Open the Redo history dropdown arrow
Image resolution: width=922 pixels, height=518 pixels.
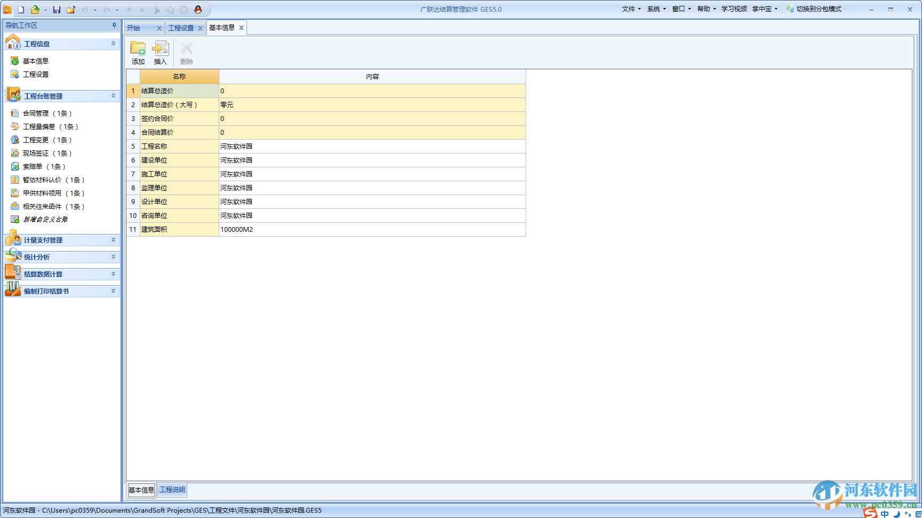pos(117,10)
